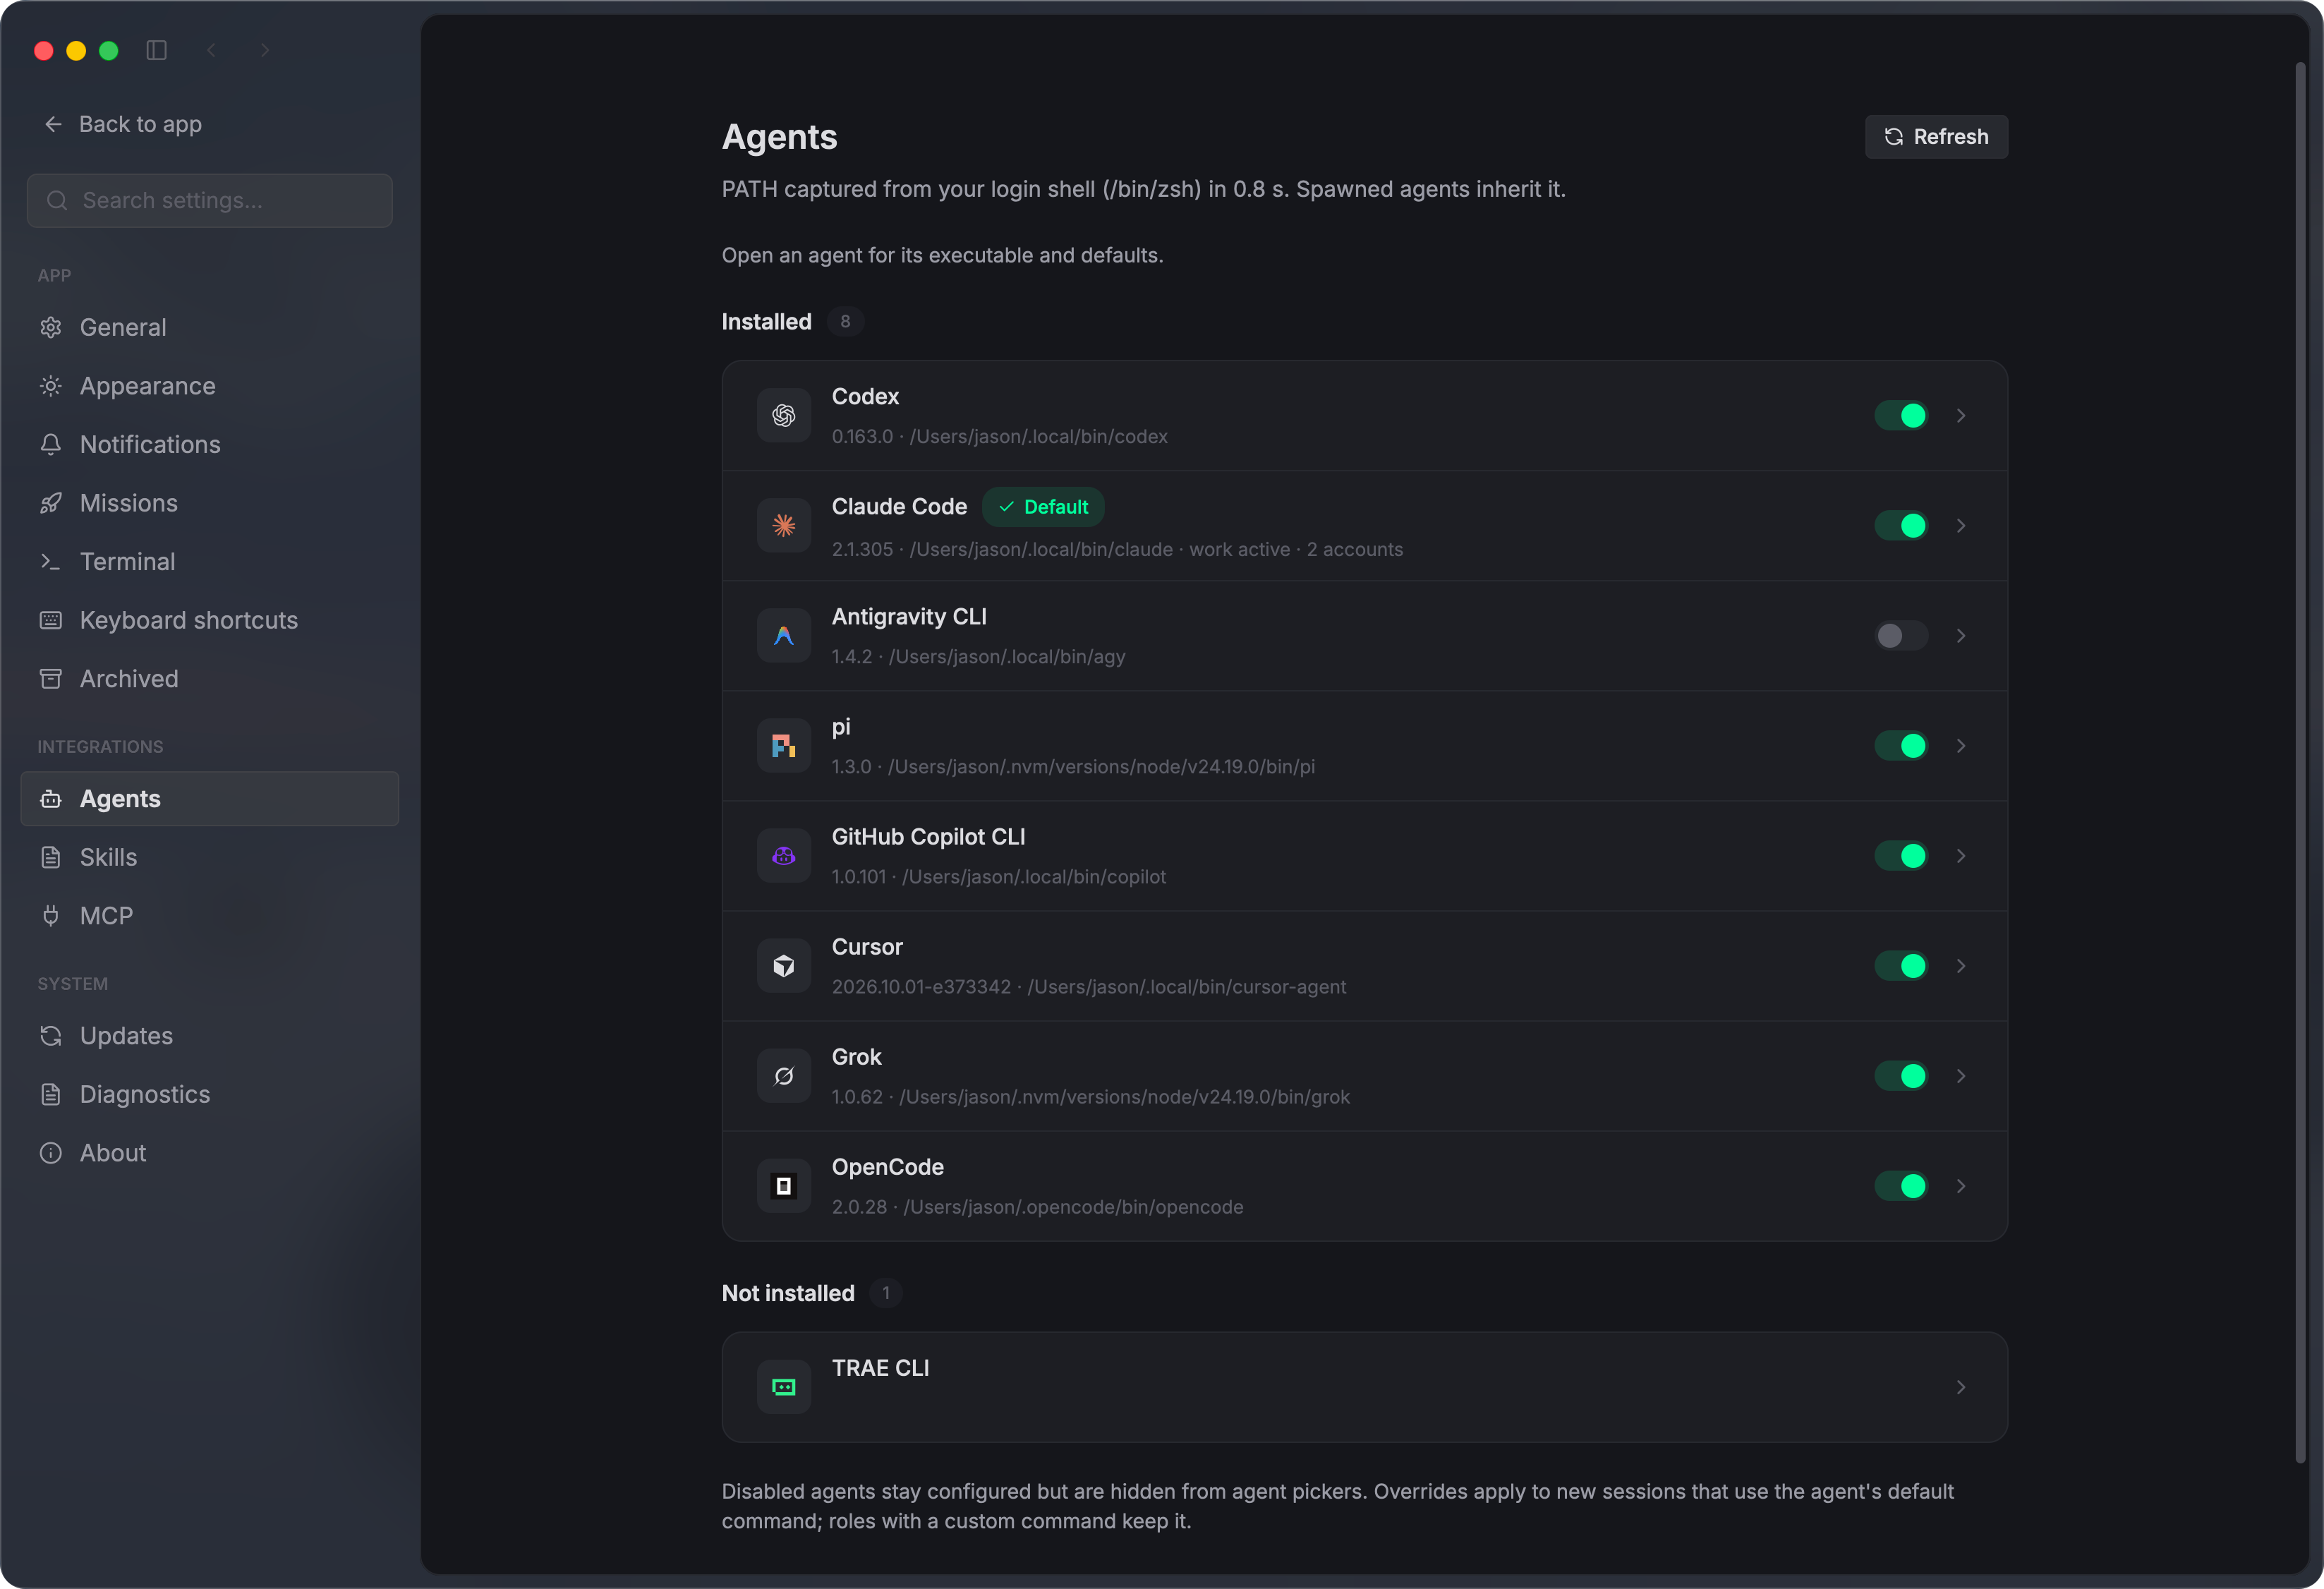Go forward with the right arrow icon
2324x1589 pixels.
pos(264,50)
